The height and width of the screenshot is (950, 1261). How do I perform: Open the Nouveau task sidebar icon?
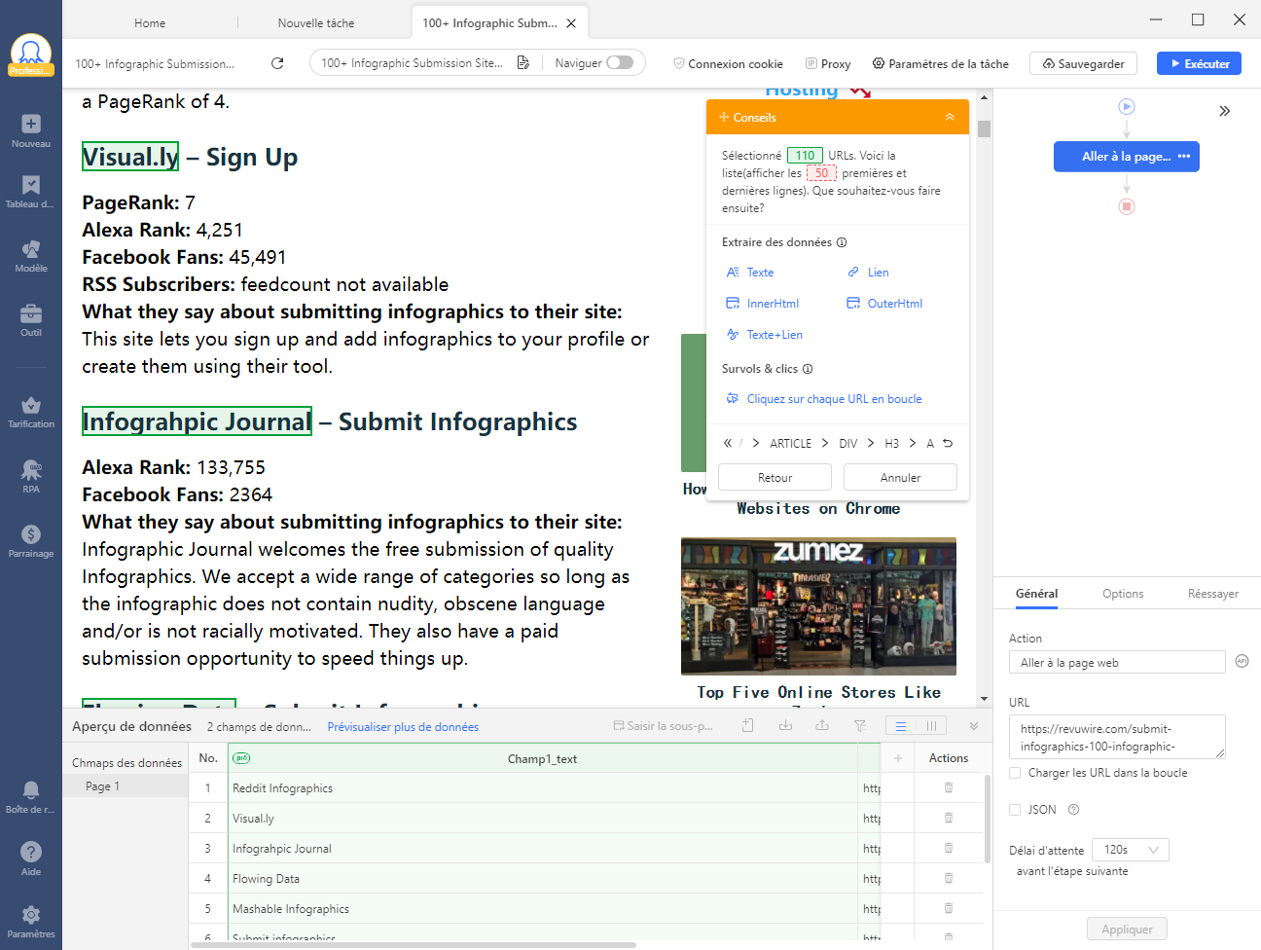[x=31, y=131]
